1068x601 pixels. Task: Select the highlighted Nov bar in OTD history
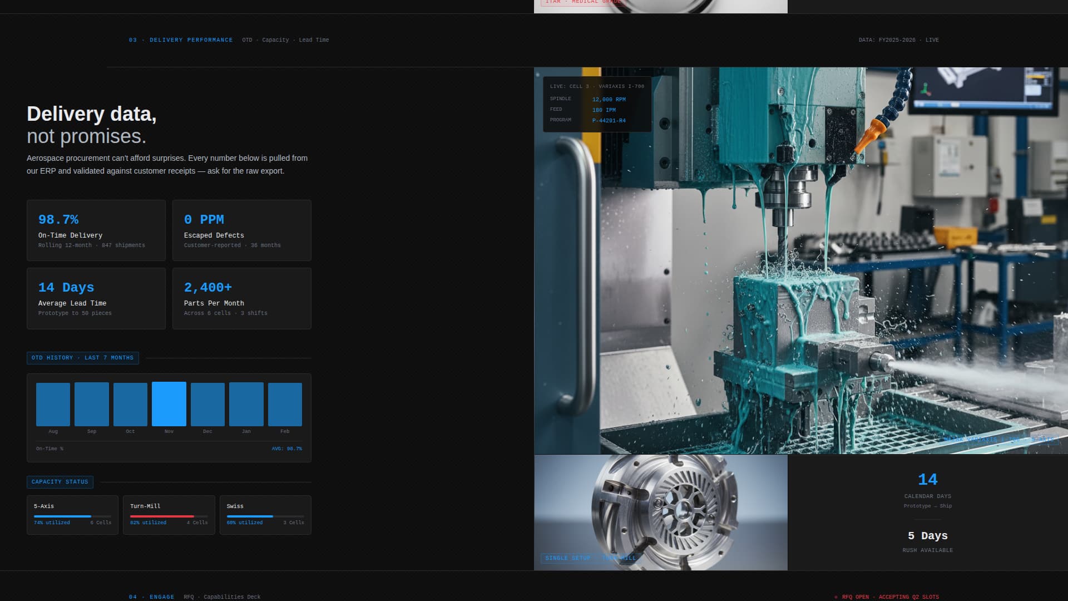[169, 403]
